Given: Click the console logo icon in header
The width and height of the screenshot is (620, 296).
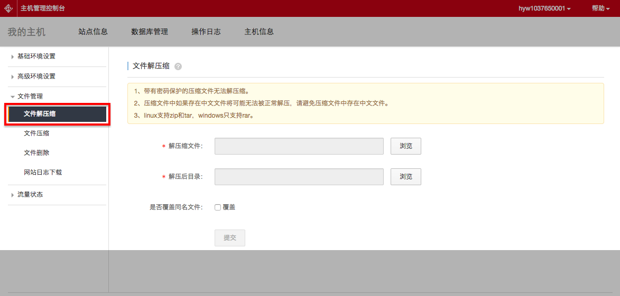Looking at the screenshot, I should [8, 8].
